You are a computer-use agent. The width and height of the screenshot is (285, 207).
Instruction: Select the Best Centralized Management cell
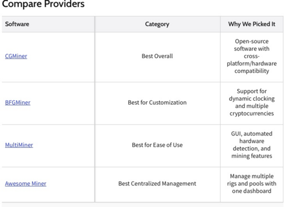point(157,184)
